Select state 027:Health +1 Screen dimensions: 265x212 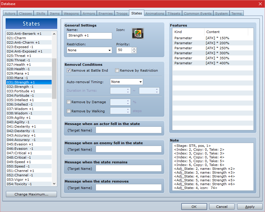29,65
